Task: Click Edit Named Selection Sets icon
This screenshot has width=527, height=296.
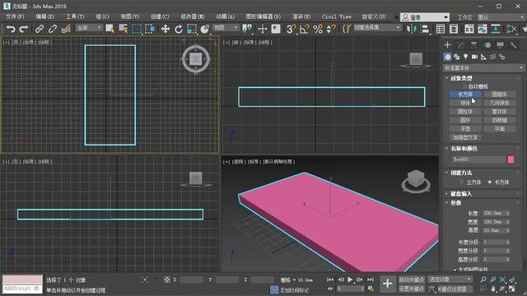Action: tap(346, 29)
